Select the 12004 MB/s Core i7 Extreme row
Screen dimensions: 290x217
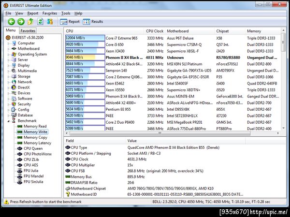click(173, 38)
